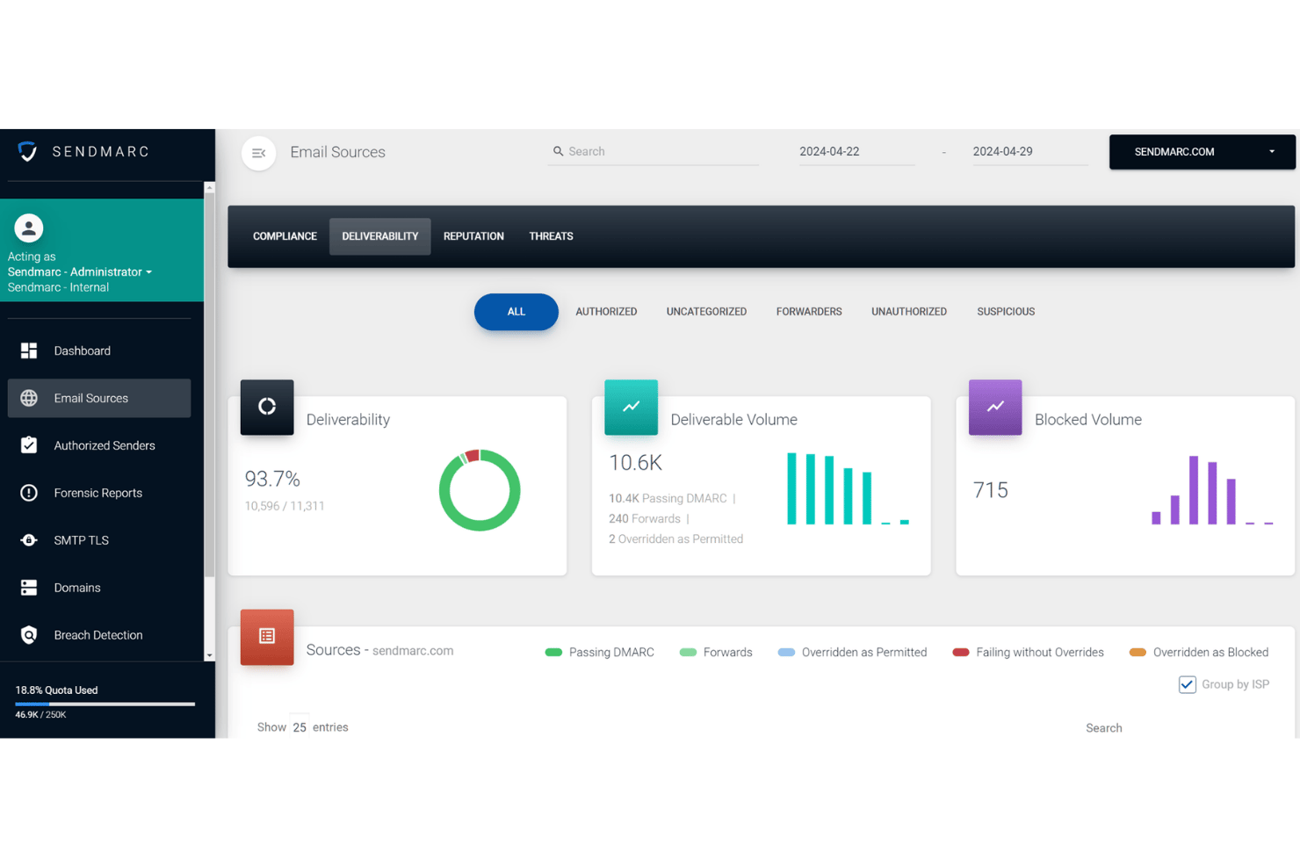
Task: Click the '10.4K Passing DMARC' text
Action: pos(668,498)
